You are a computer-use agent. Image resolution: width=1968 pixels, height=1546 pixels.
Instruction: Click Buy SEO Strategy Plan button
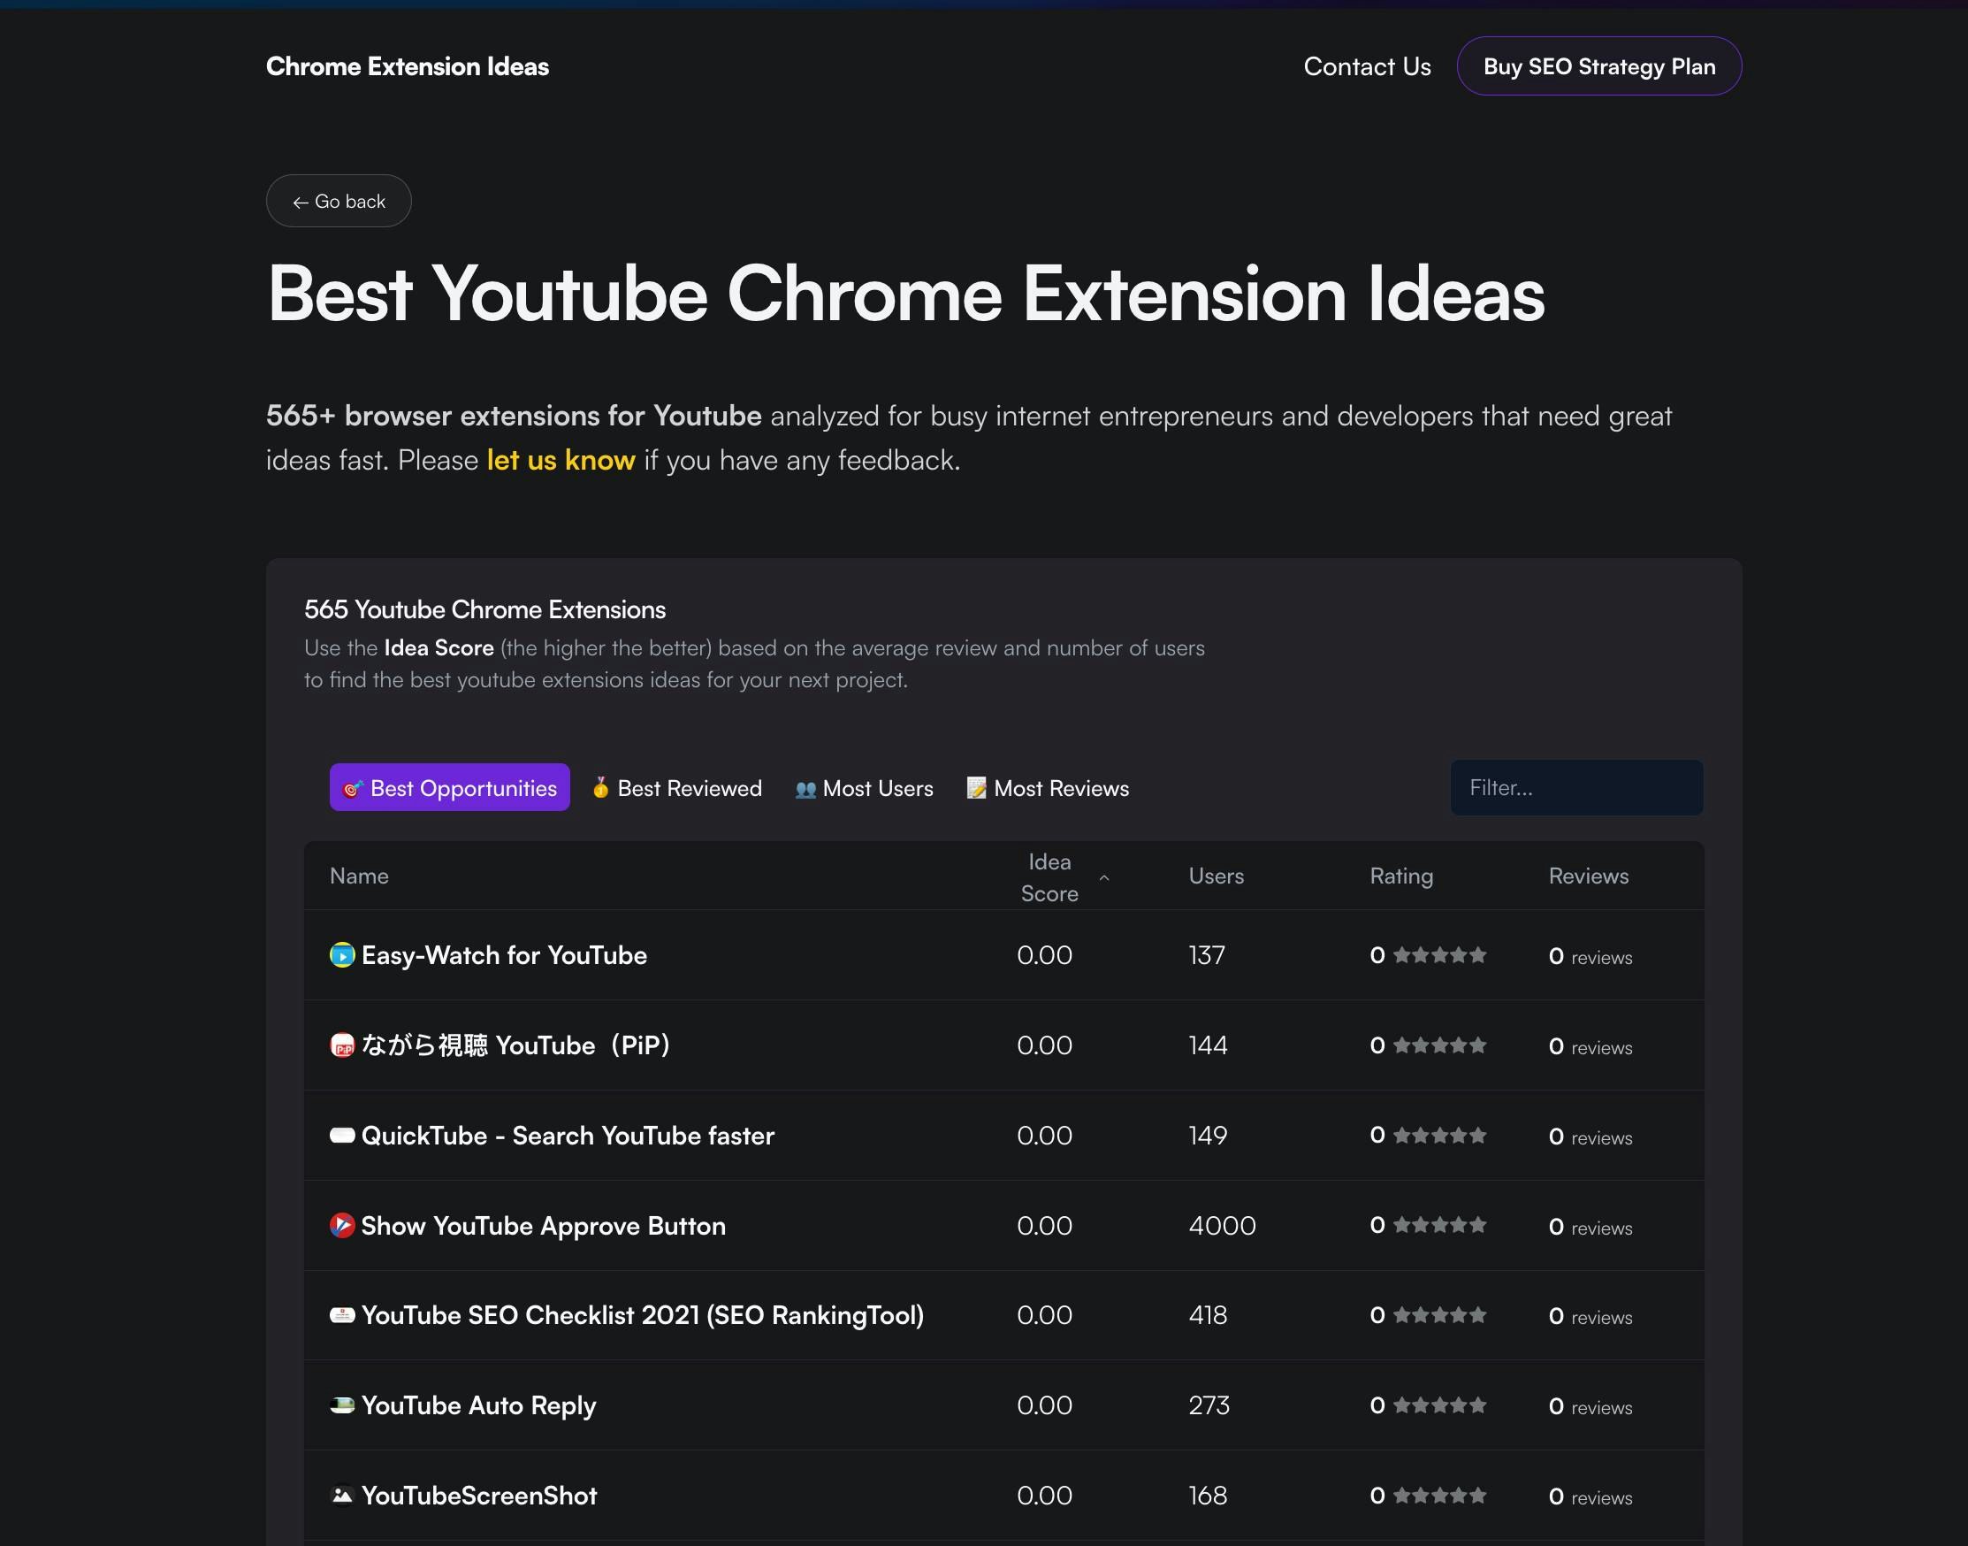click(x=1598, y=66)
